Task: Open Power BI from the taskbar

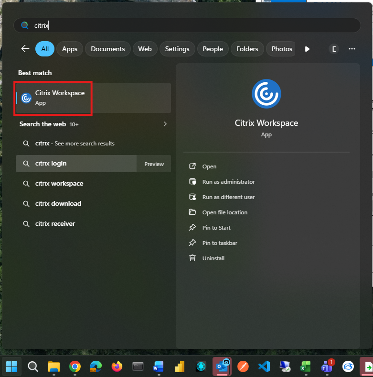Action: tap(180, 366)
